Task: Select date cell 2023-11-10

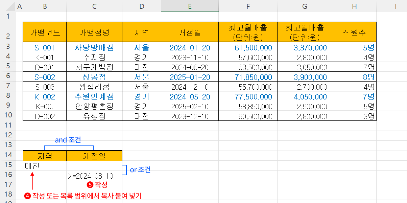Action: [x=190, y=57]
